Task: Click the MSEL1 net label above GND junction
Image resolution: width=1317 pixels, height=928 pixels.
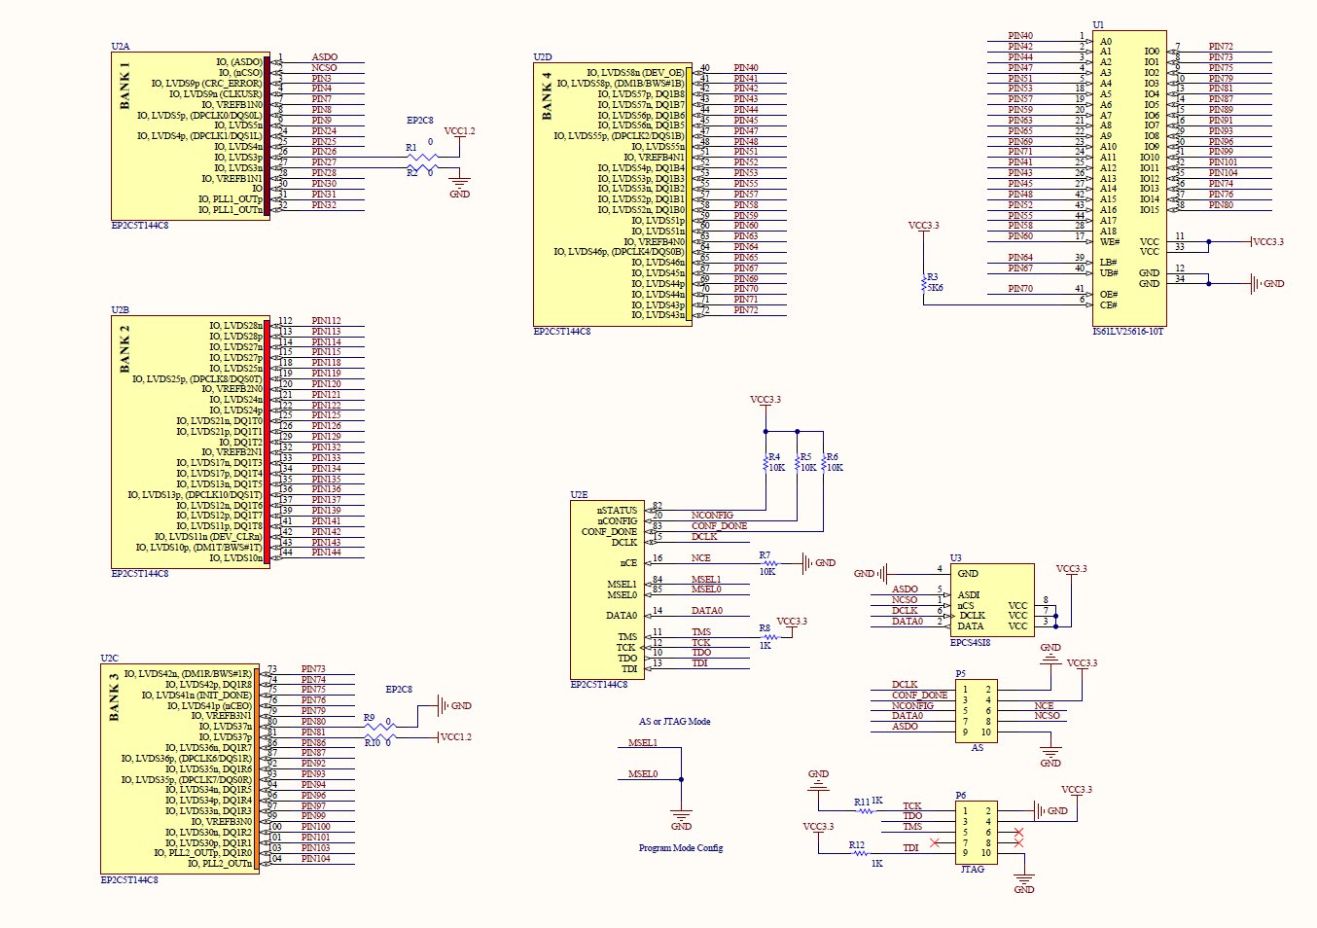Action: (643, 743)
